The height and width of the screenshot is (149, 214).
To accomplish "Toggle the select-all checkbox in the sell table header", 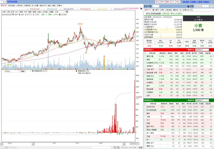I will pos(145,104).
